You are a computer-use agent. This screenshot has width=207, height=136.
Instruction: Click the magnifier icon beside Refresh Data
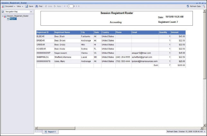coord(204,6)
